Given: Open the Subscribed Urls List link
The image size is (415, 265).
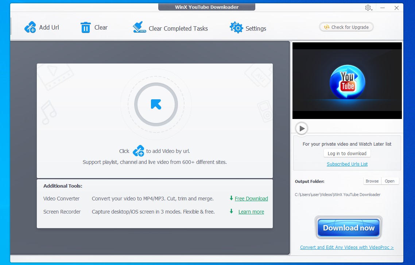Looking at the screenshot, I should coord(347,164).
